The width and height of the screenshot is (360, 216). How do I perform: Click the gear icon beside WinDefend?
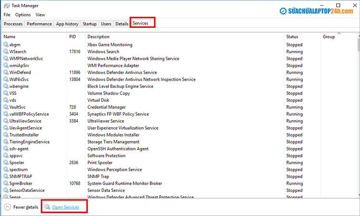click(x=6, y=72)
